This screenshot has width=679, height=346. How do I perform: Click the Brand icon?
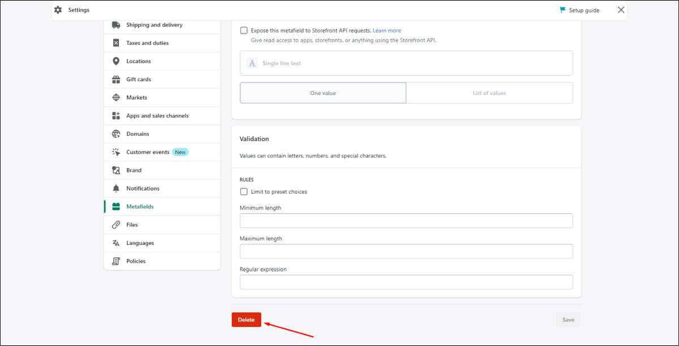pos(116,170)
